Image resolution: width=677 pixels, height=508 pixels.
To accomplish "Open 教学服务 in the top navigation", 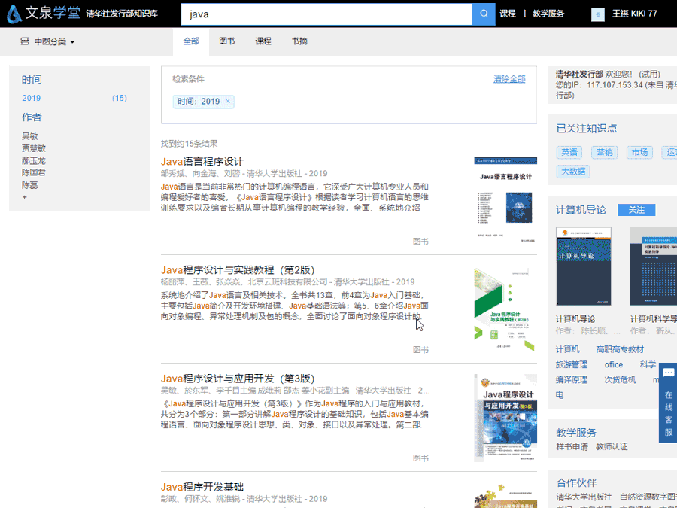I will [x=548, y=14].
